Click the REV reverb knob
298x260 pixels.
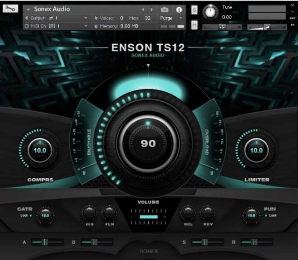coord(208,213)
